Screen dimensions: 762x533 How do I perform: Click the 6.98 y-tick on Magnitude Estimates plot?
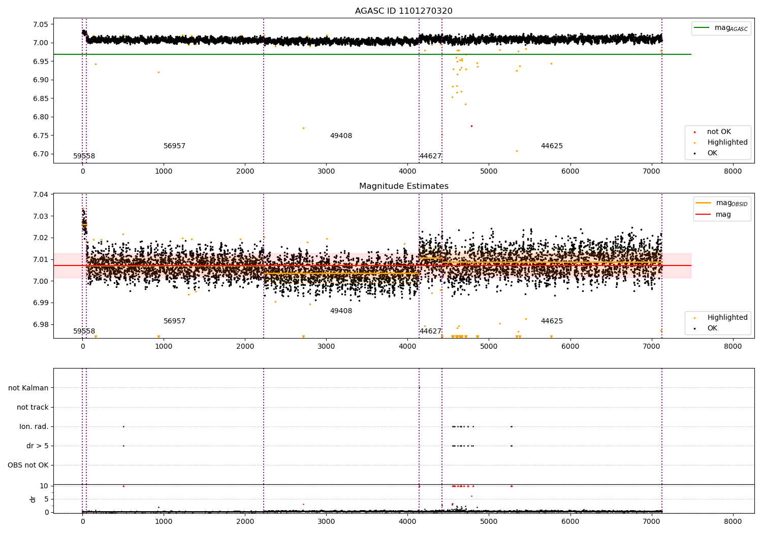coord(41,325)
